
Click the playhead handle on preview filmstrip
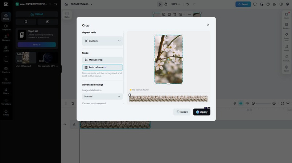[129, 95]
